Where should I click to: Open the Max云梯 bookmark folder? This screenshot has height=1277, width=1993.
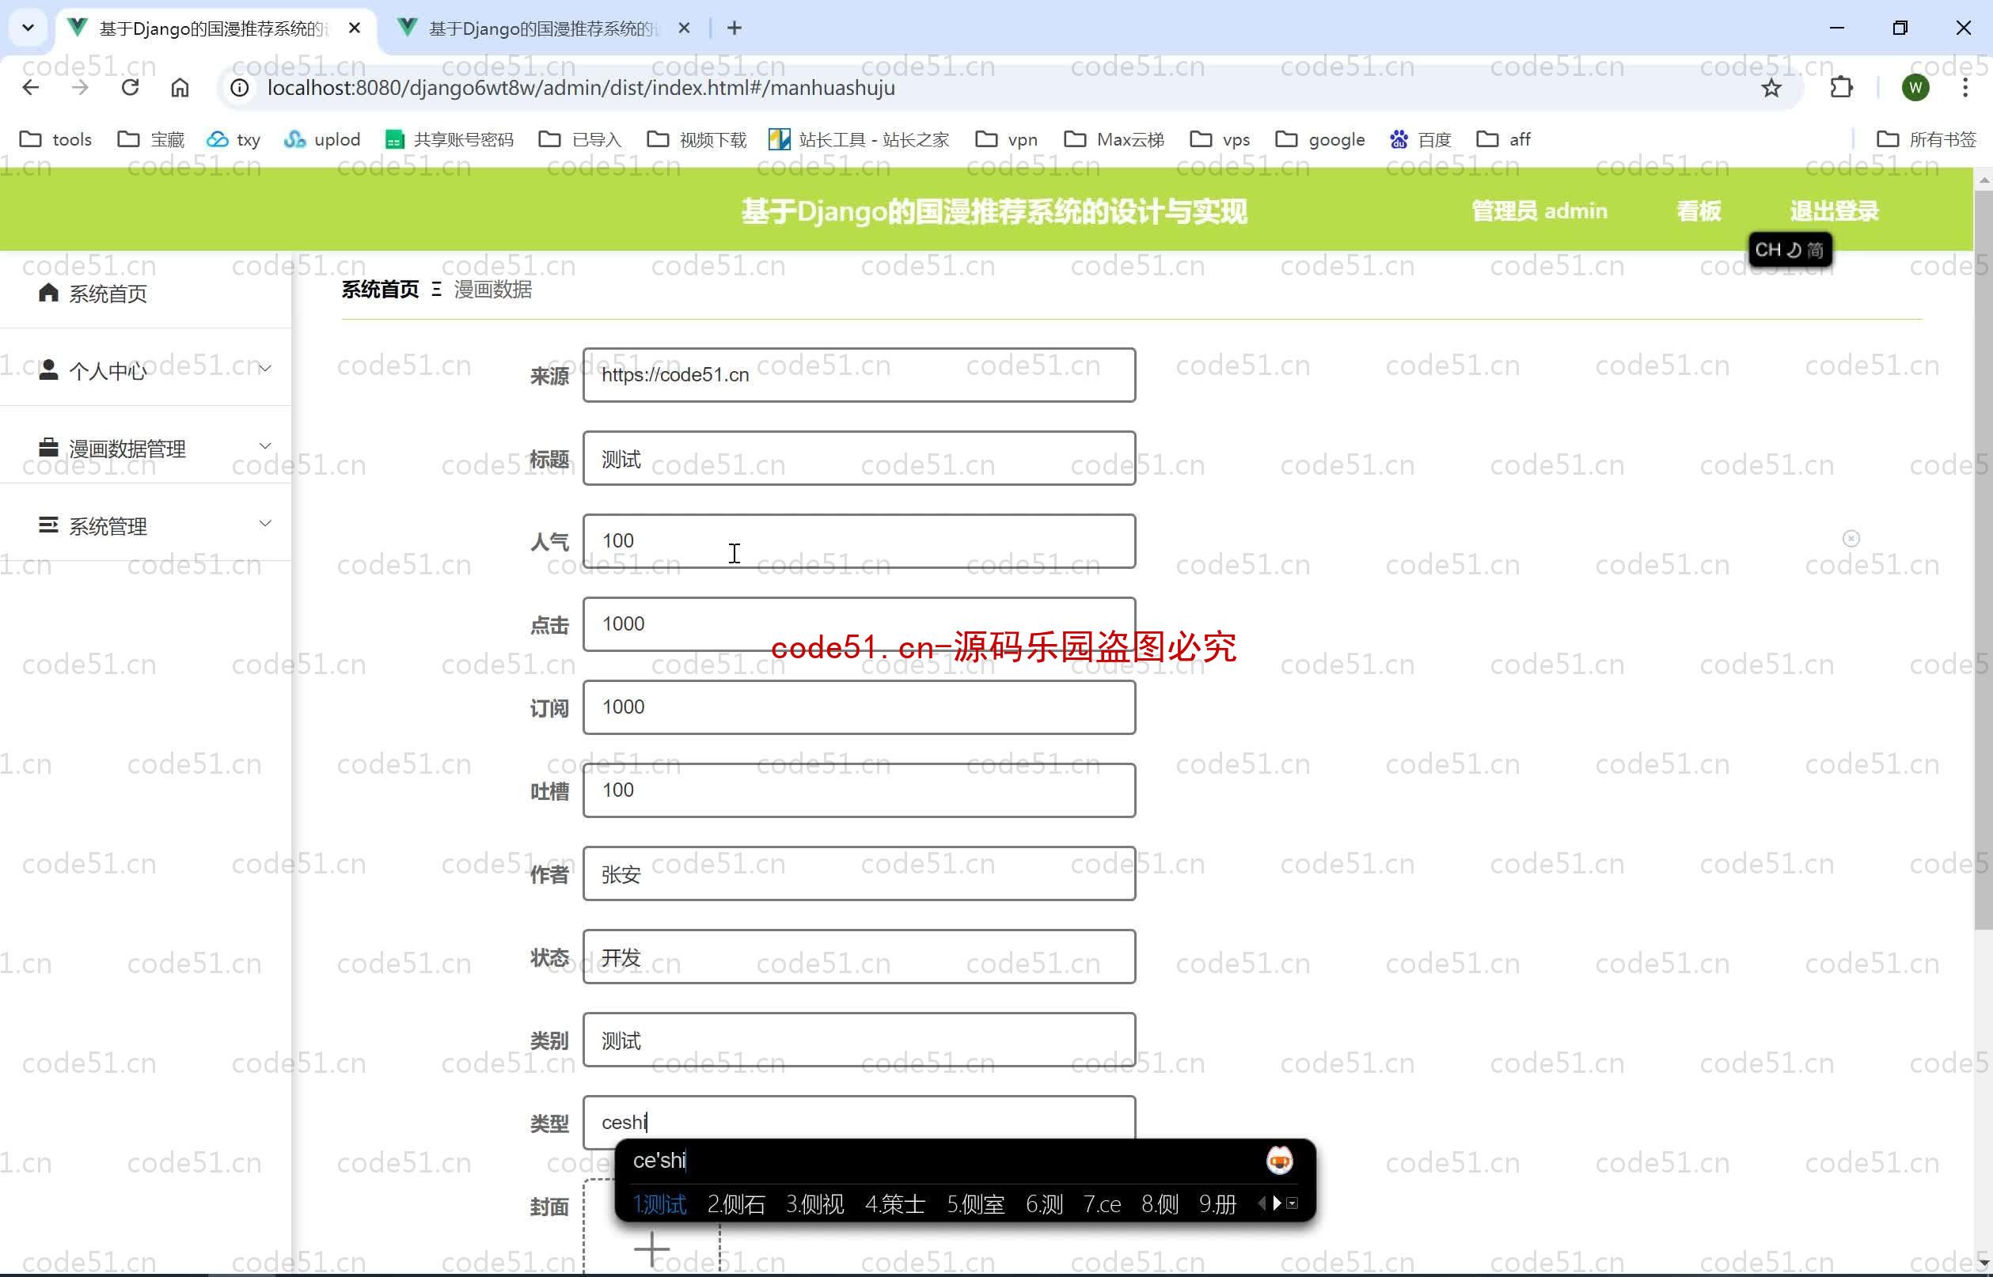point(1114,139)
